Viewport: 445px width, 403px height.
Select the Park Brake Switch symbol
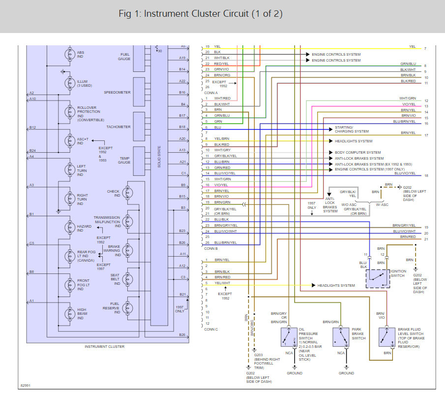[x=341, y=337]
